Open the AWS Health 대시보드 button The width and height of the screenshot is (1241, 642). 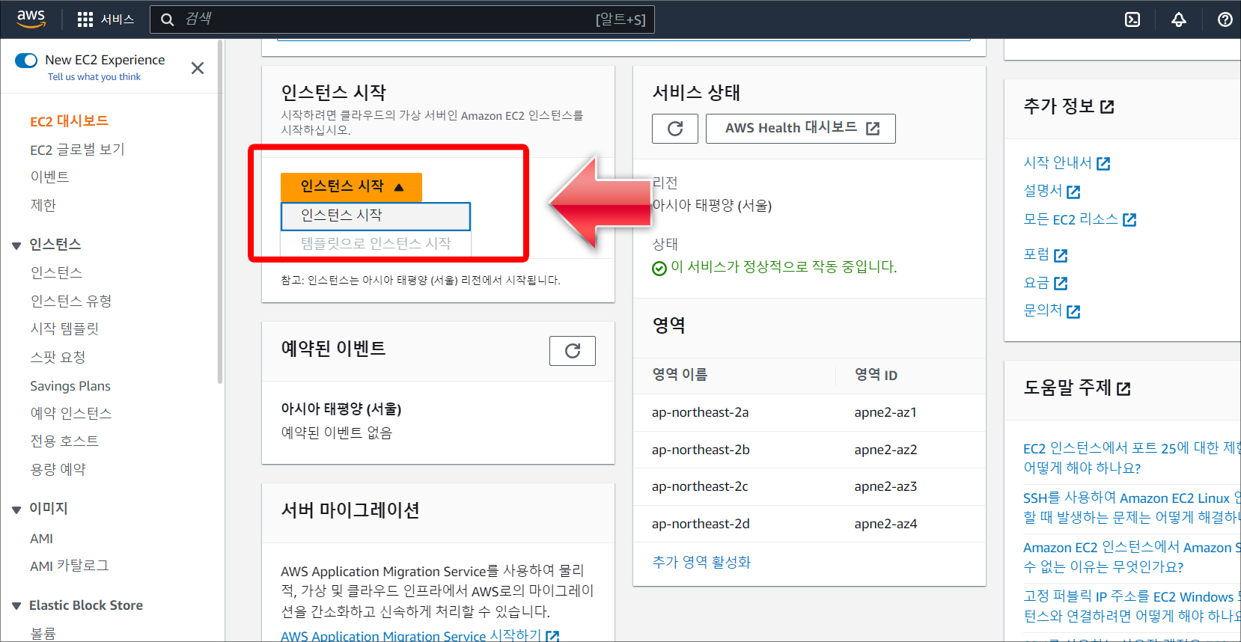pyautogui.click(x=801, y=129)
